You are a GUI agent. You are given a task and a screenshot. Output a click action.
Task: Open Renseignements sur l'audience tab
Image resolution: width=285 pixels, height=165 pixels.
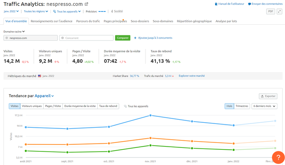[x=51, y=21]
